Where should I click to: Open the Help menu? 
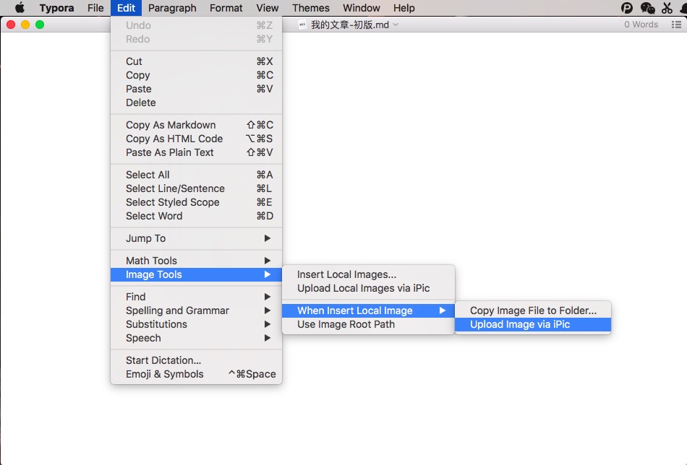point(404,8)
